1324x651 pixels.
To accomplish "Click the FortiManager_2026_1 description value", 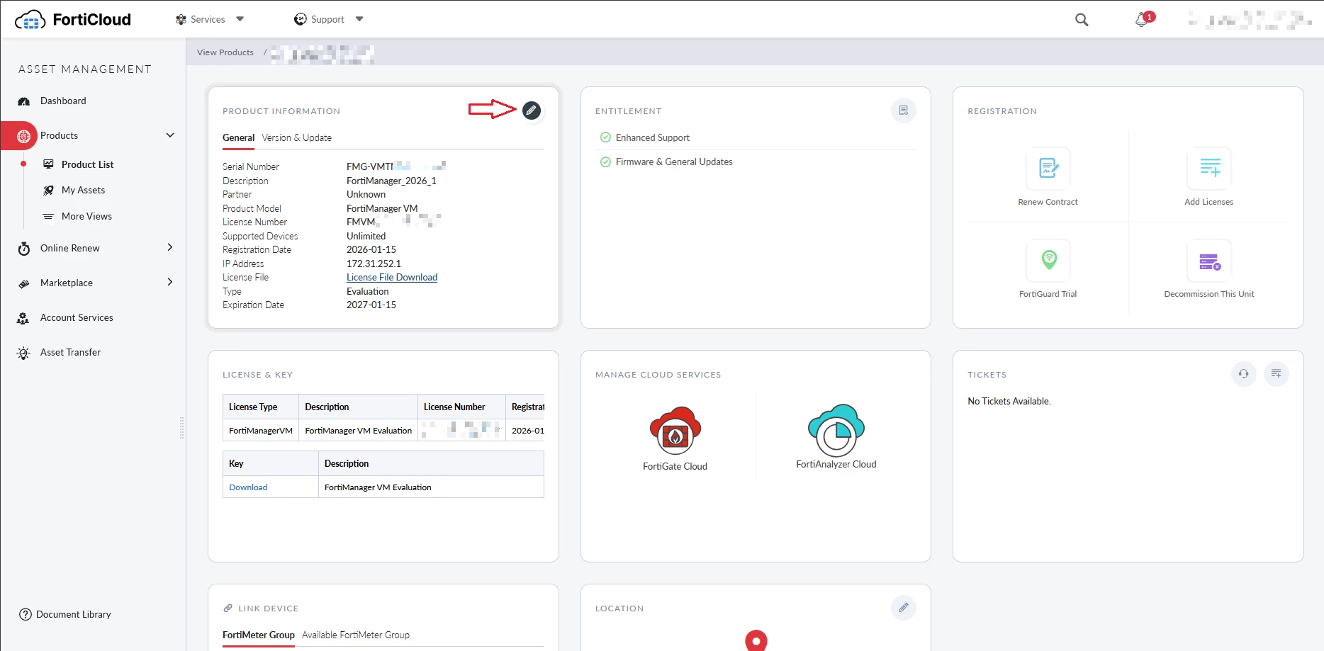I will pyautogui.click(x=391, y=181).
